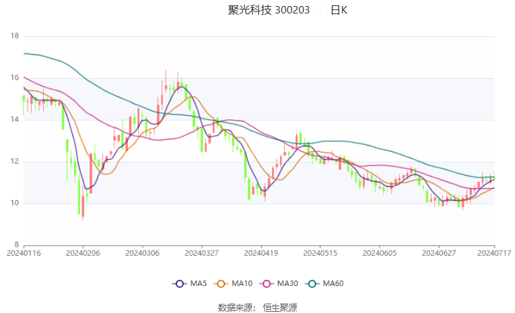Click x-axis date label 20240605
The image size is (515, 313).
coord(380,253)
